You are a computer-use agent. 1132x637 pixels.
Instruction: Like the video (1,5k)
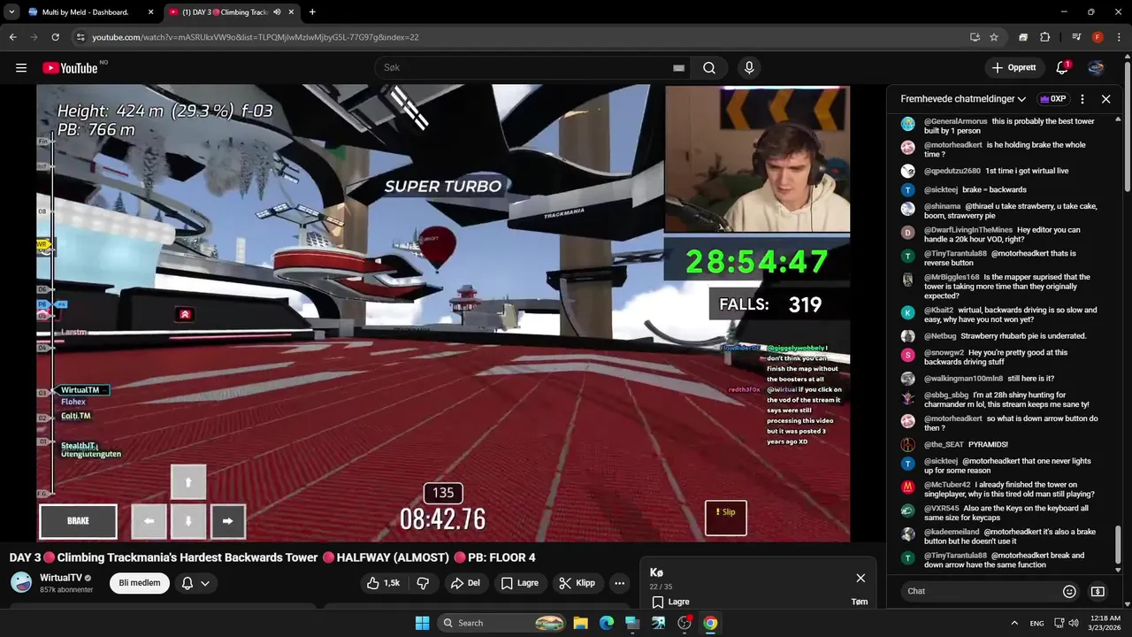point(383,583)
